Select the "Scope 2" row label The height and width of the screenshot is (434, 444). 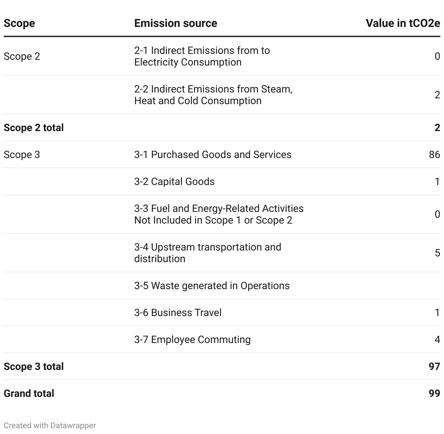(x=22, y=56)
